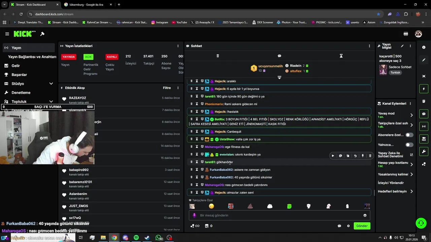Open chat settings gear below the message box

(348, 226)
